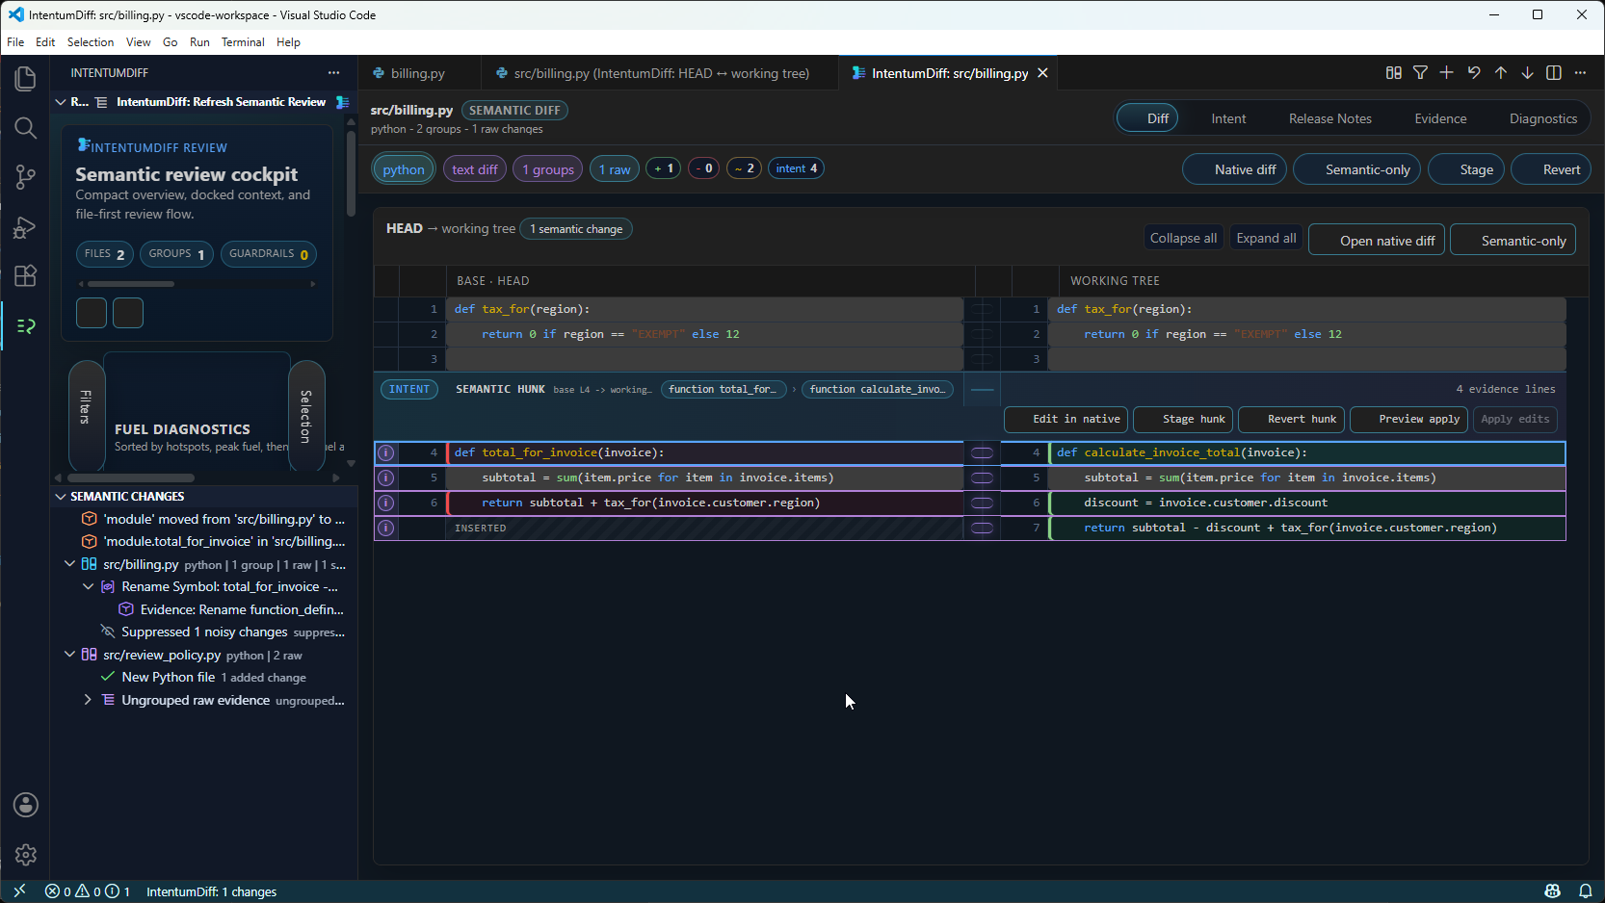This screenshot has height=903, width=1605.
Task: Collapse the src/review_policy.py tree node
Action: (69, 655)
